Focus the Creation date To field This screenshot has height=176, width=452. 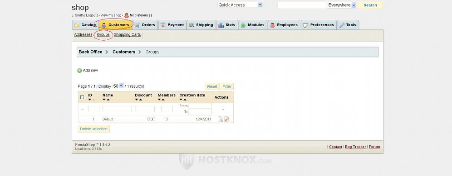pyautogui.click(x=200, y=112)
